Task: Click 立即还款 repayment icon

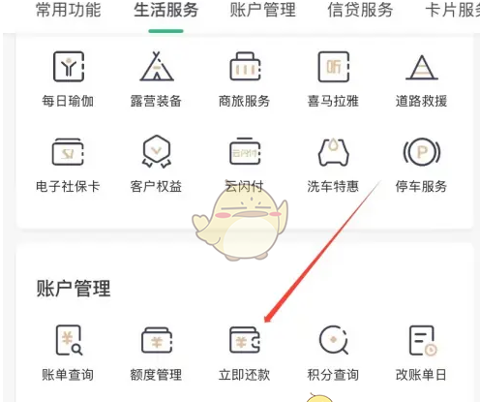Action: [x=245, y=340]
